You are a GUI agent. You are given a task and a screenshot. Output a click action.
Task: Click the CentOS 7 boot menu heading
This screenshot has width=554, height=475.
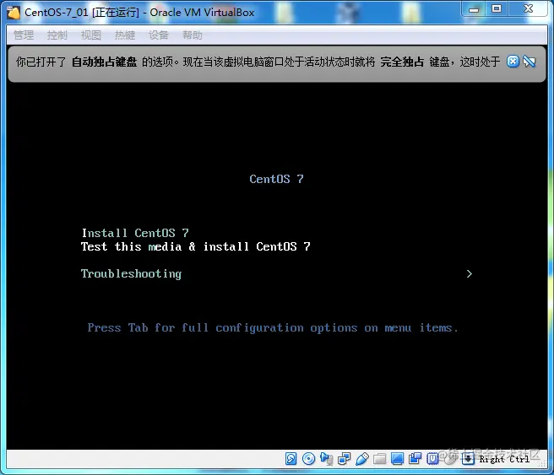276,179
